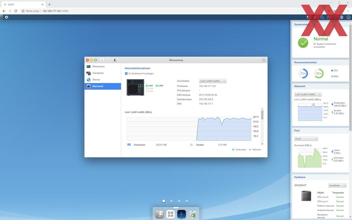Screen dimensions: 352x220
Task: Click the NAS rear panel image
Action: [x=135, y=87]
